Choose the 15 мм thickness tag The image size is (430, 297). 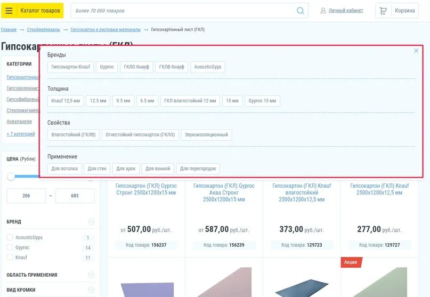click(x=232, y=101)
